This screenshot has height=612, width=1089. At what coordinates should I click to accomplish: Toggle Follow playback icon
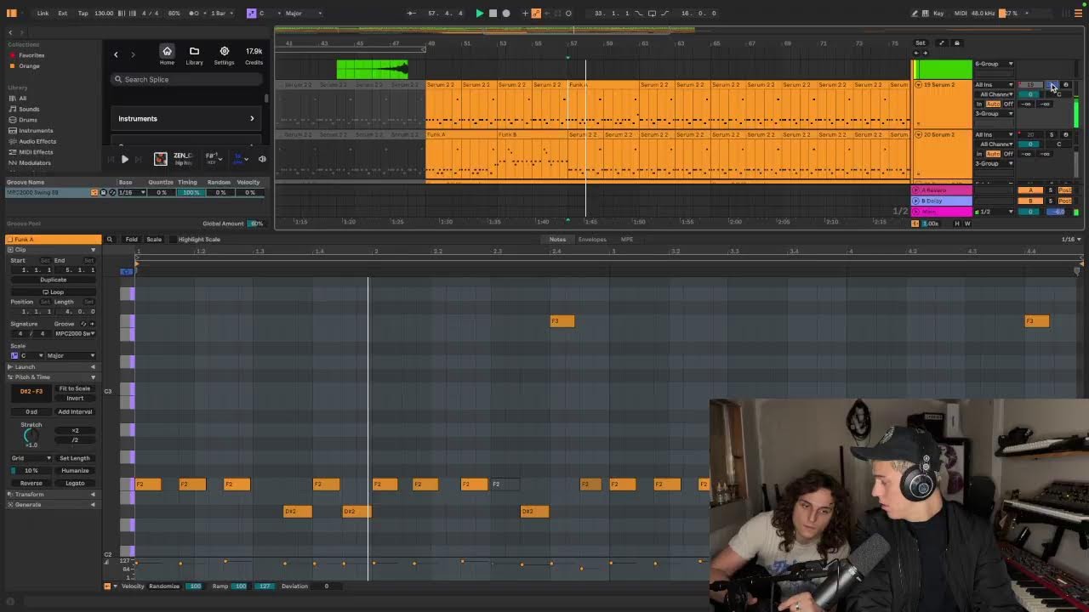411,13
